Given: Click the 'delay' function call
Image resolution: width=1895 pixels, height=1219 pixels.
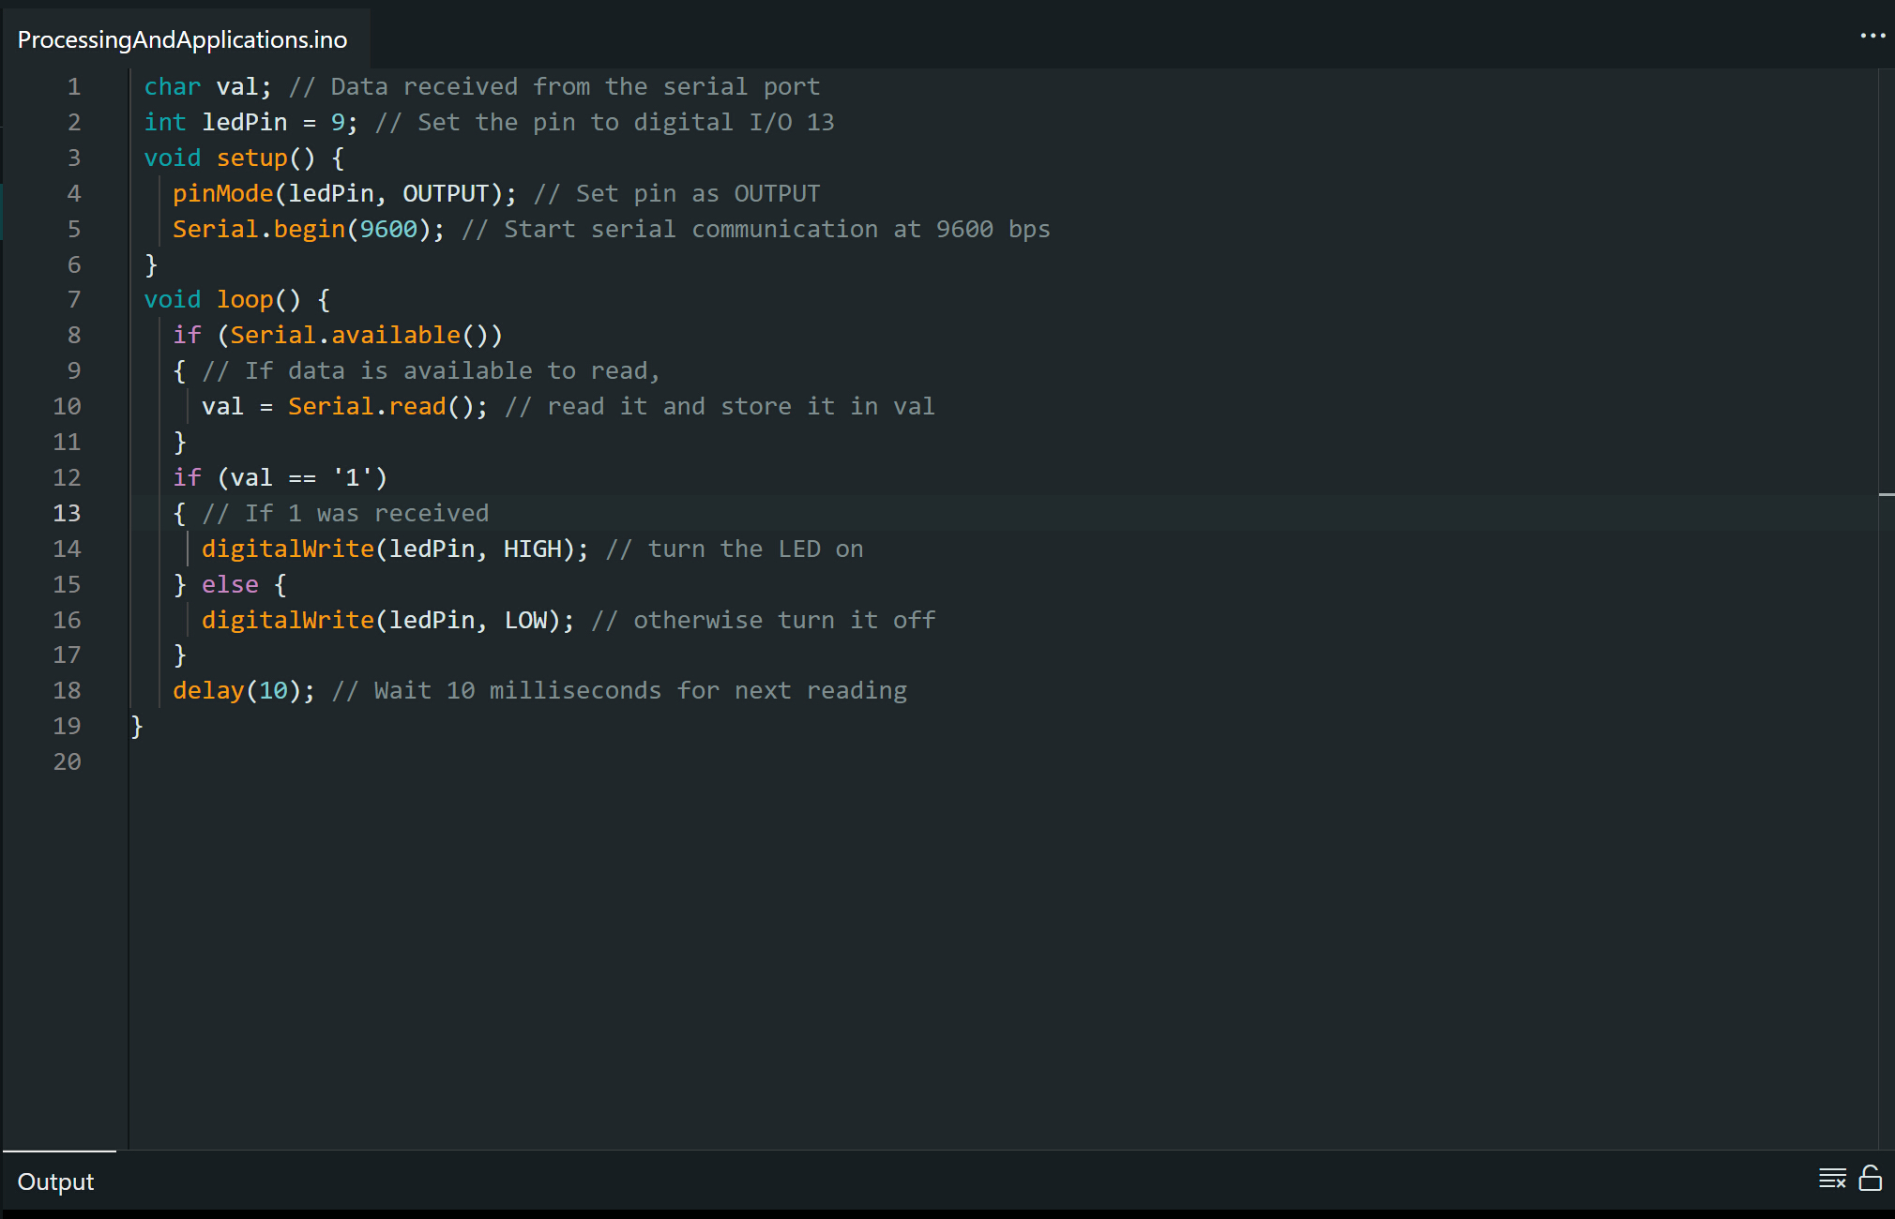Looking at the screenshot, I should pyautogui.click(x=208, y=691).
